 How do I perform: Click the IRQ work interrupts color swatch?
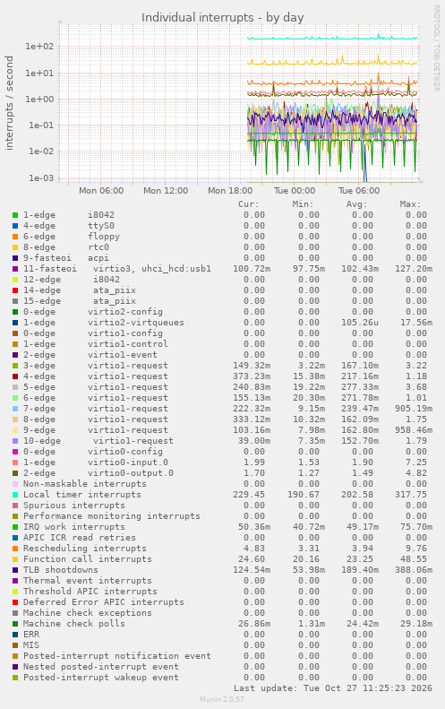(x=15, y=527)
